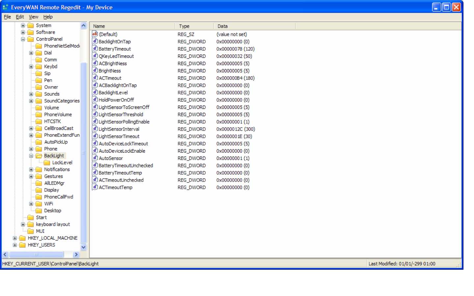Click the HKEY_USERS folder icon
Viewport: 474px width, 296px height.
click(22, 245)
